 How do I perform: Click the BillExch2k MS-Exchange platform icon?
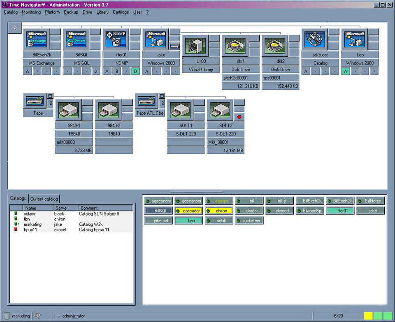(x=35, y=39)
